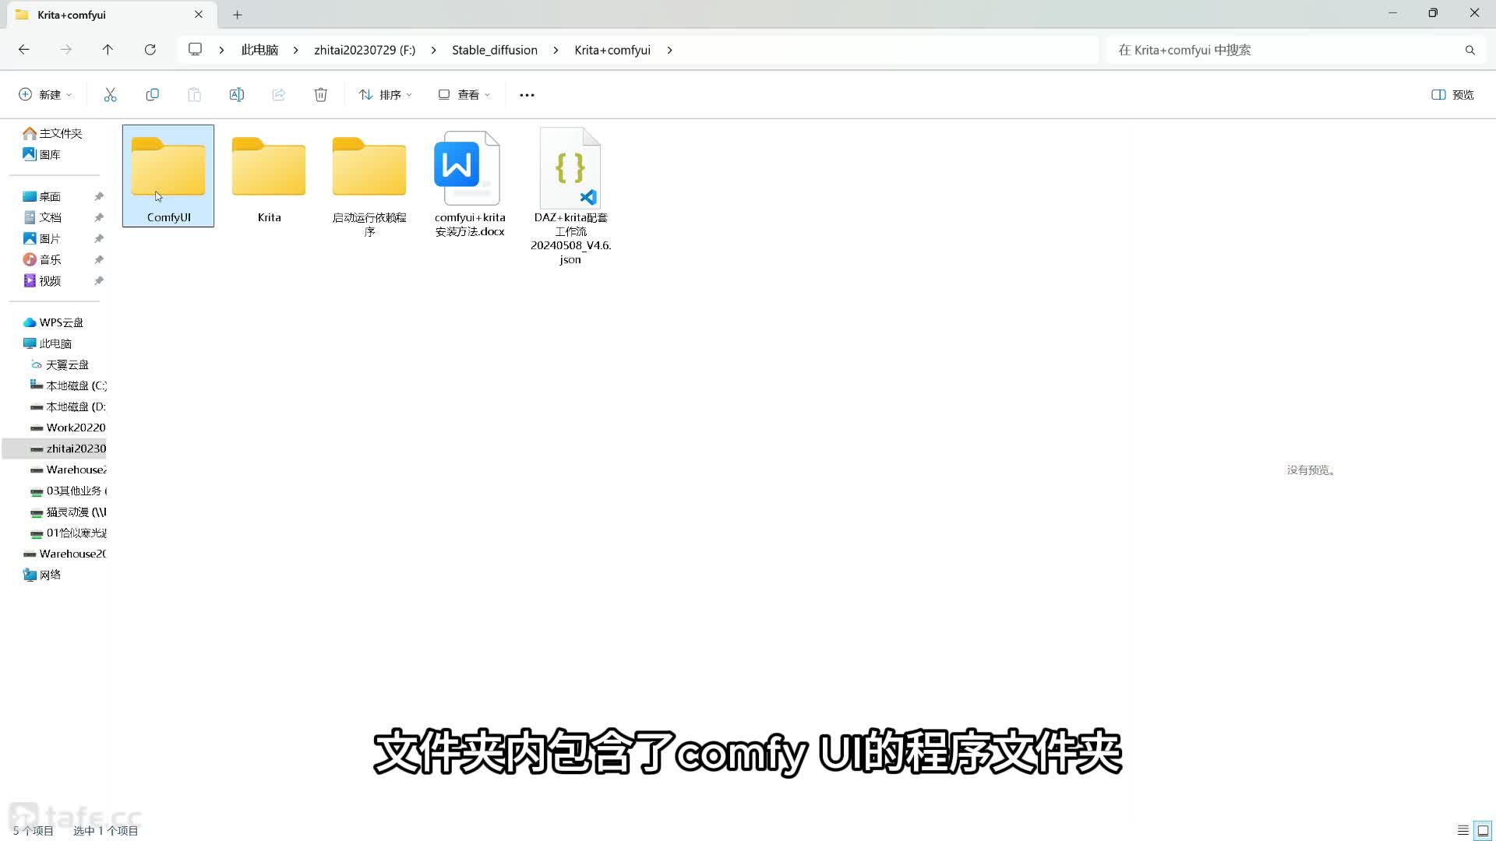The height and width of the screenshot is (841, 1496).
Task: Go forward with the forward arrow
Action: 66,50
